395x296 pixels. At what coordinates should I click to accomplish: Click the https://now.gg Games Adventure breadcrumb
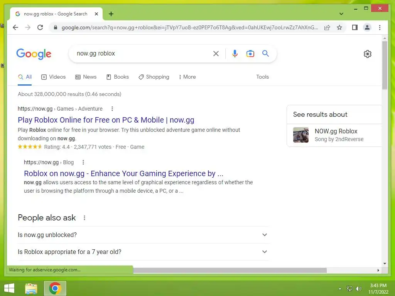pos(60,109)
